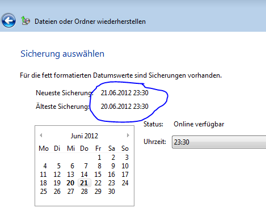The height and width of the screenshot is (212, 266).
Task: Click the restore files wizard icon
Action: tap(26, 21)
